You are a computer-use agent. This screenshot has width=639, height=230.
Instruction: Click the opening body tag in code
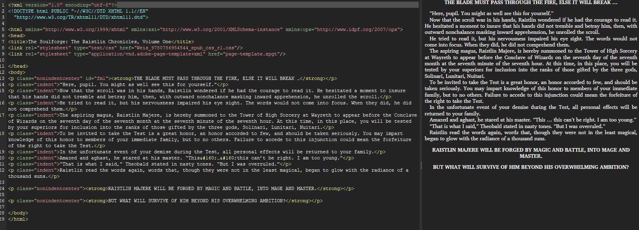coord(17,72)
